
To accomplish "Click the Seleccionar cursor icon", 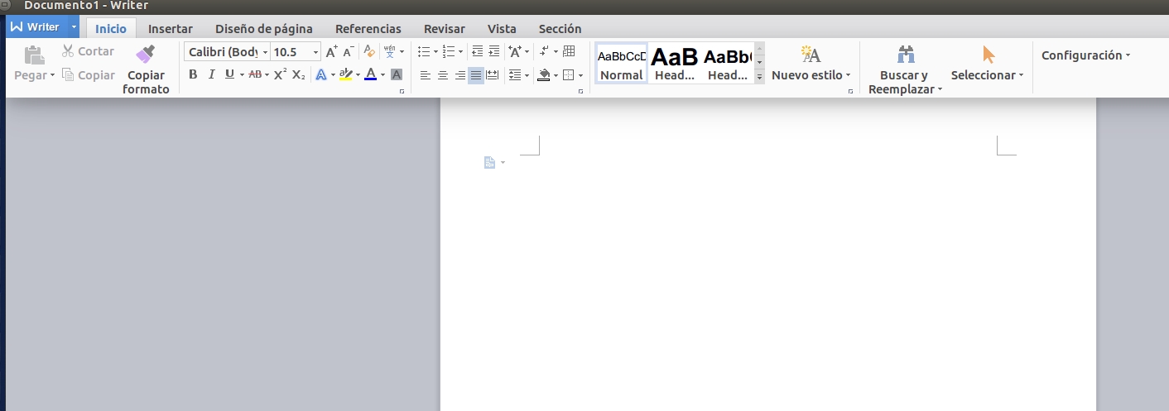I will click(x=988, y=55).
